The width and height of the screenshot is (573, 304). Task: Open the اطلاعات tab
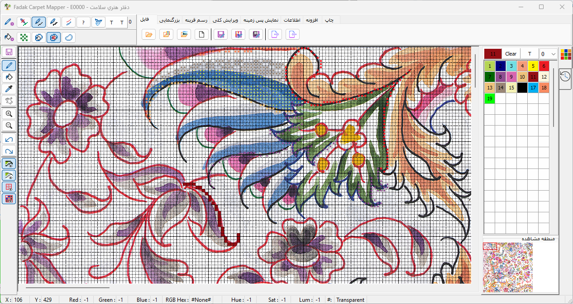coord(293,20)
